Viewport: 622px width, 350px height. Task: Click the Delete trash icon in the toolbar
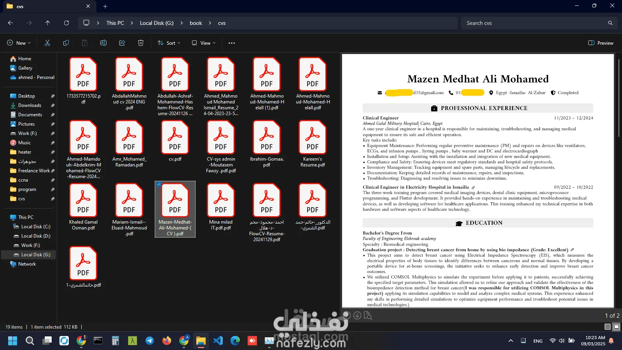[141, 43]
